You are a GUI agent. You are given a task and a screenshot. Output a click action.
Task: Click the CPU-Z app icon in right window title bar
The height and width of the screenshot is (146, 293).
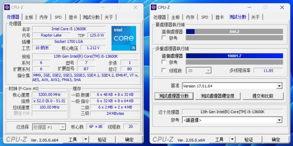pyautogui.click(x=154, y=7)
